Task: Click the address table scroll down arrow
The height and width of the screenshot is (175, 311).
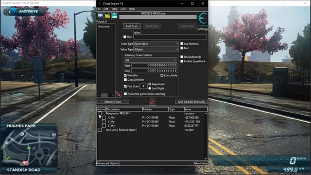Action: (206, 158)
